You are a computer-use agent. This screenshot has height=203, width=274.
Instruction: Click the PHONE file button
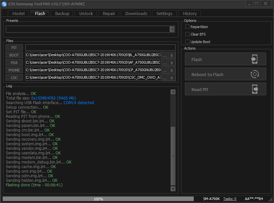[14, 70]
